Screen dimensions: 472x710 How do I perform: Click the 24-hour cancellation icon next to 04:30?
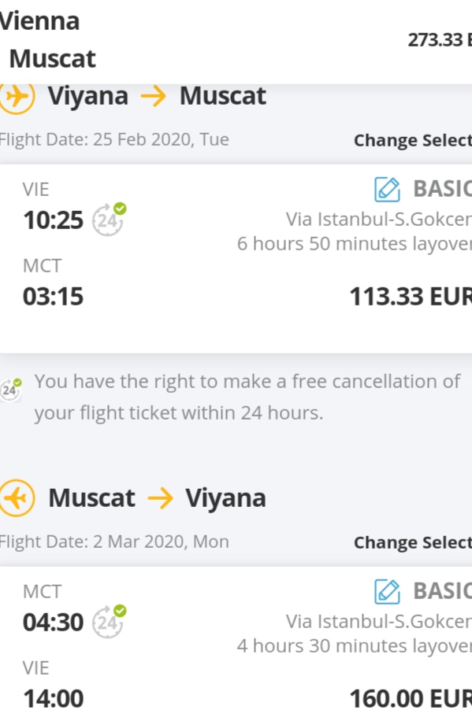click(x=110, y=622)
